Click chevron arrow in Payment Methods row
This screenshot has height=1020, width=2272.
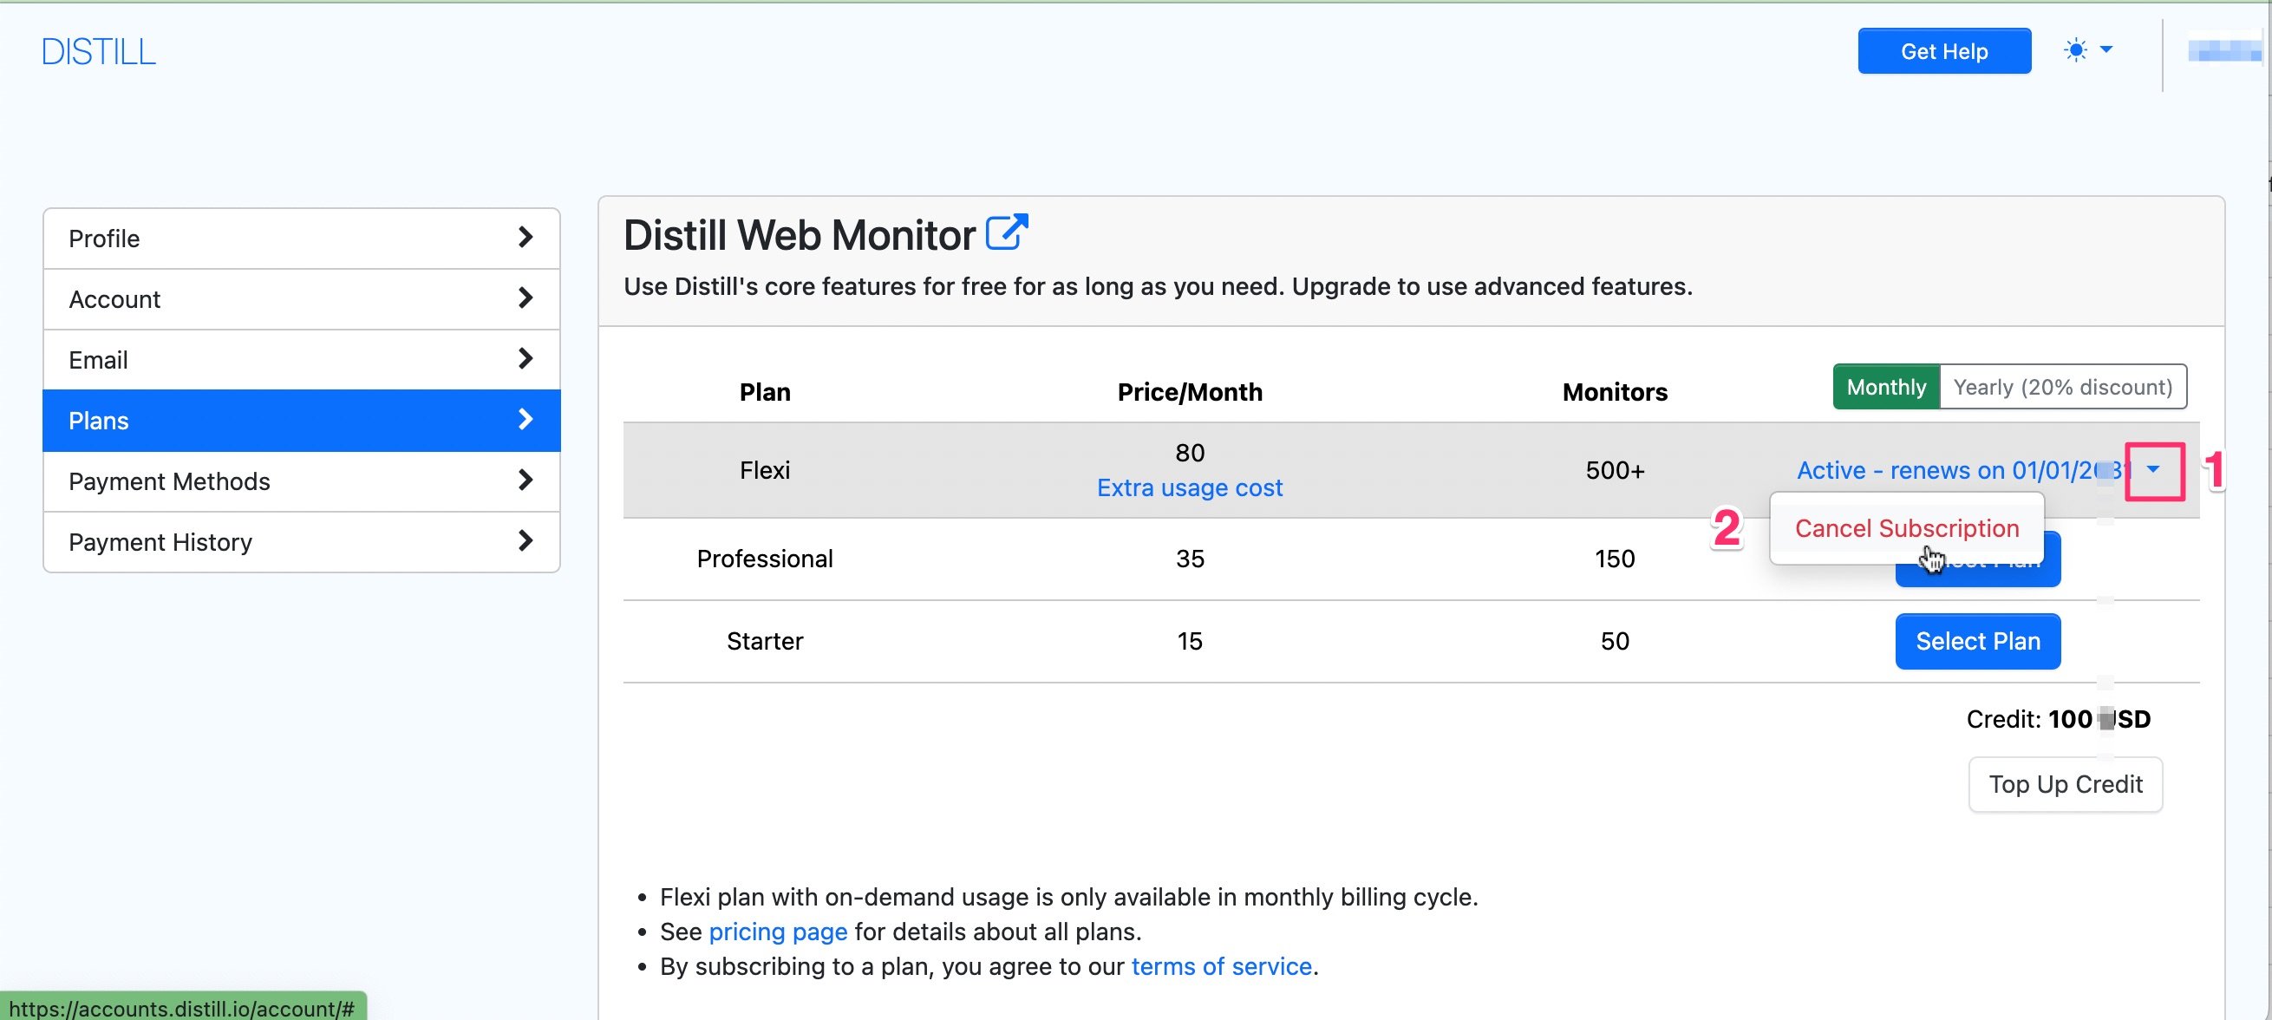(525, 480)
